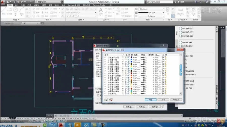Toggle the lock icon on 3-新建-1墙体 layer

click(x=128, y=69)
